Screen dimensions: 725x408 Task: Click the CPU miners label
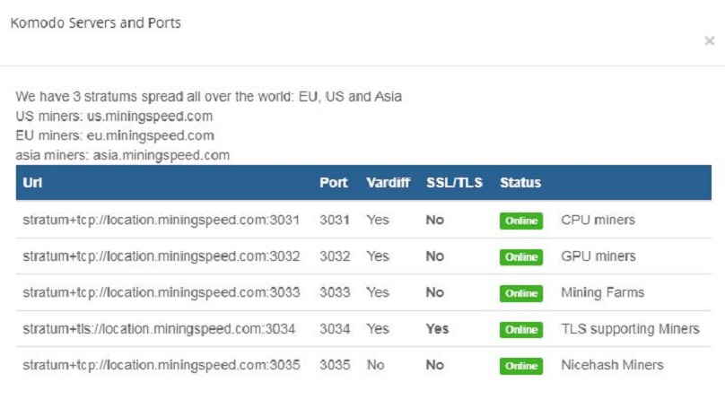pyautogui.click(x=598, y=220)
